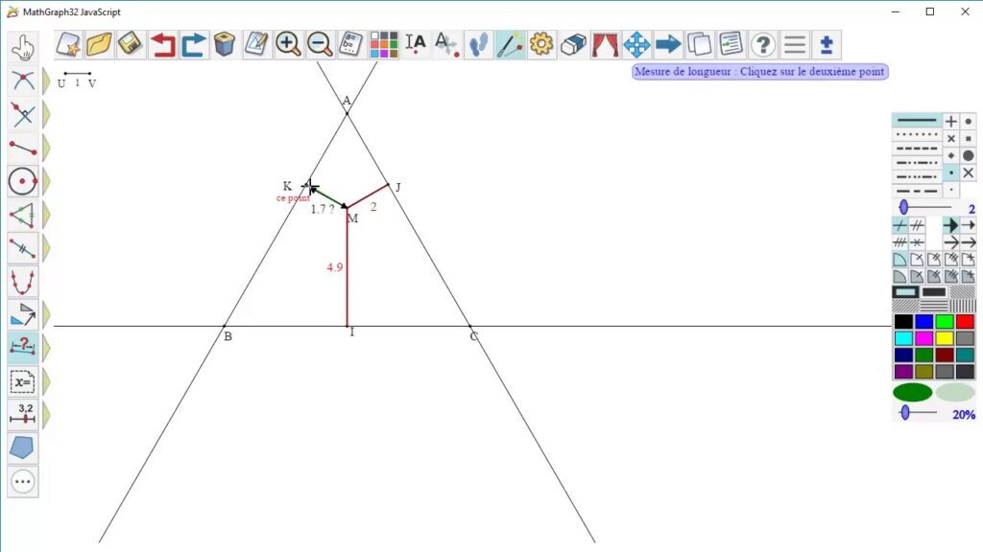
Task: Click the 20% opacity slider handle
Action: click(904, 412)
